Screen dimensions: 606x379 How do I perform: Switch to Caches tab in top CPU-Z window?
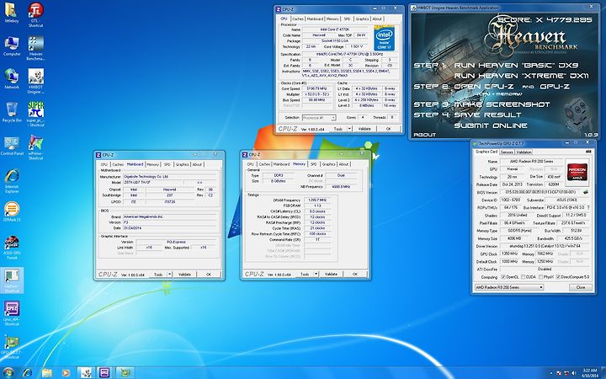pyautogui.click(x=298, y=19)
